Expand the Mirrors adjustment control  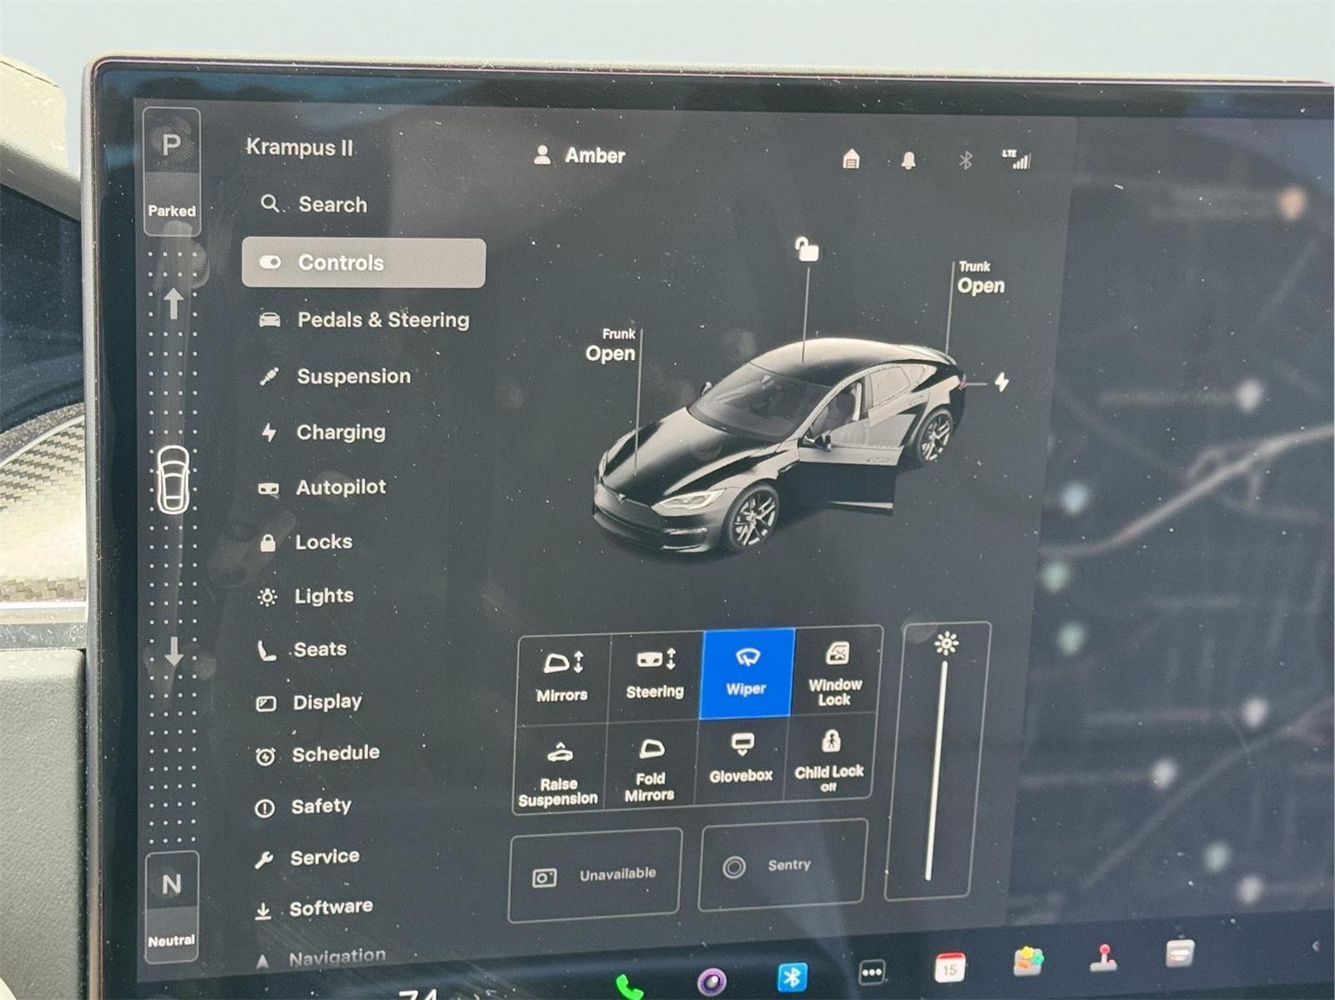pos(562,676)
